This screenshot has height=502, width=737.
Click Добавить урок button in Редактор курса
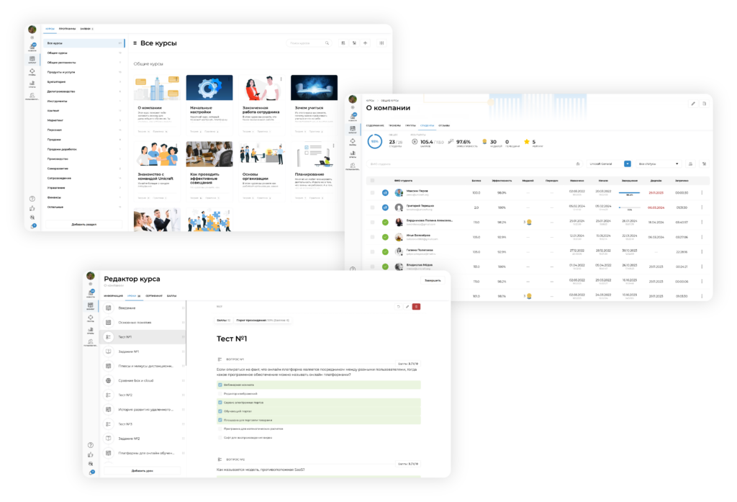142,470
